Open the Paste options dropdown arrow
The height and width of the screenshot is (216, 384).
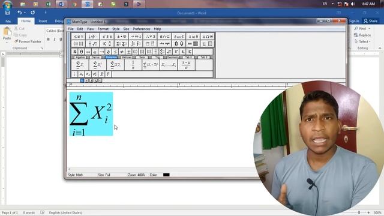pos(7,43)
